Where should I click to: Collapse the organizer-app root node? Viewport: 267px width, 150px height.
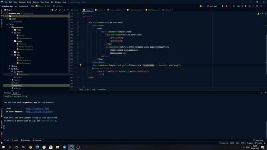pyautogui.click(x=5, y=13)
